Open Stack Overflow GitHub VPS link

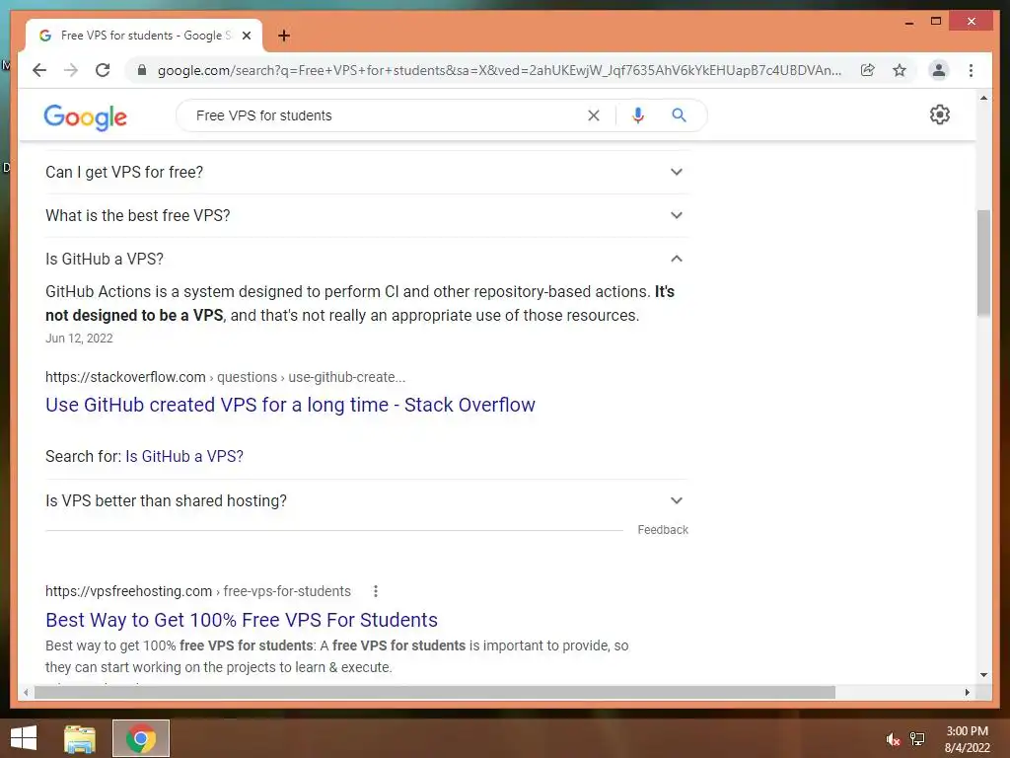[x=291, y=405]
